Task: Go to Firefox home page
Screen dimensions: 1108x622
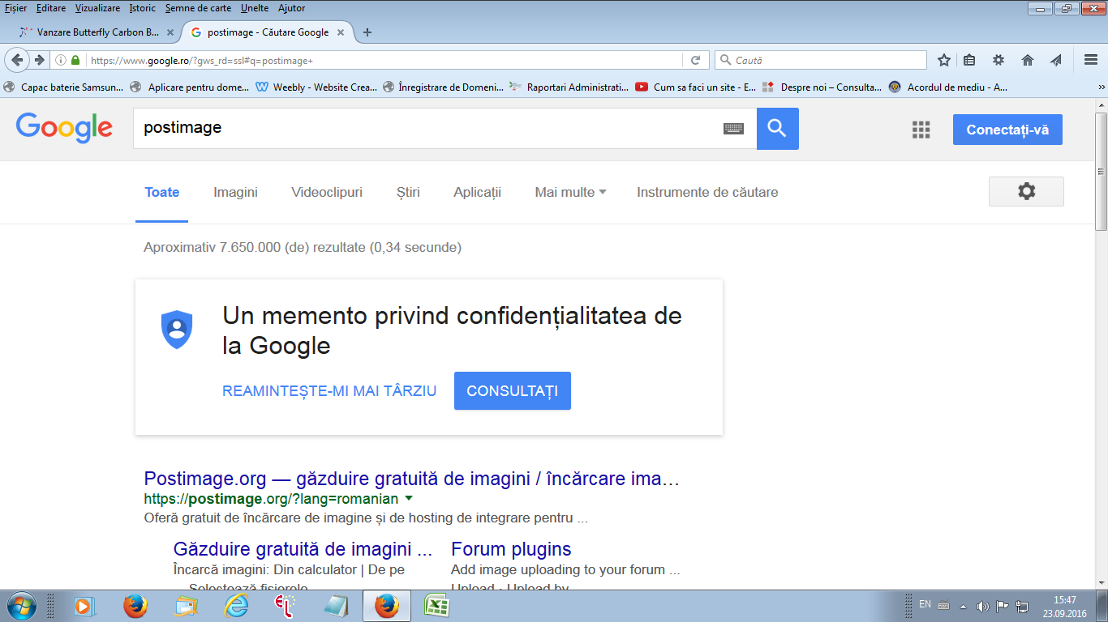Action: [x=1028, y=60]
